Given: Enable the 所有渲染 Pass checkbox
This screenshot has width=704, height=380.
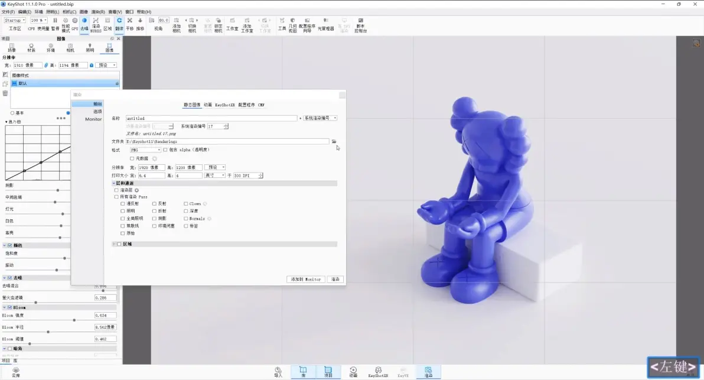Looking at the screenshot, I should pyautogui.click(x=117, y=197).
